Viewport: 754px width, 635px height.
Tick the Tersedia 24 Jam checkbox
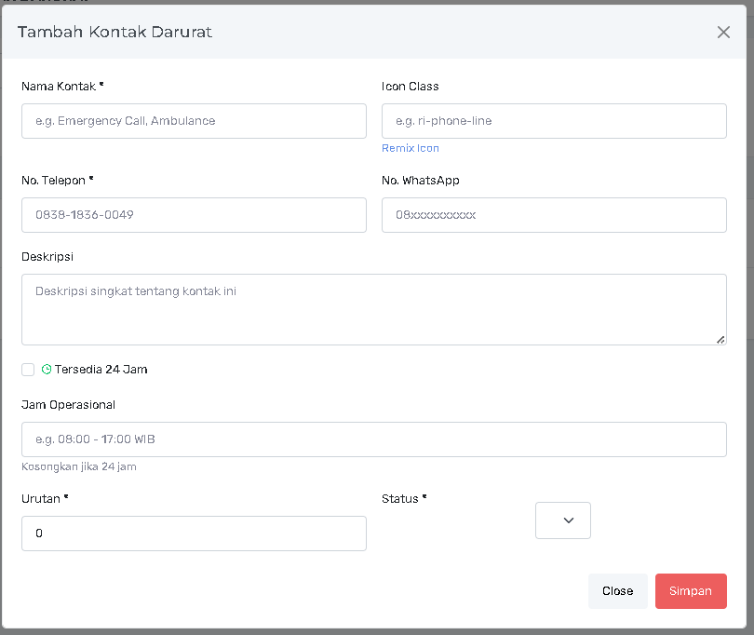click(28, 370)
